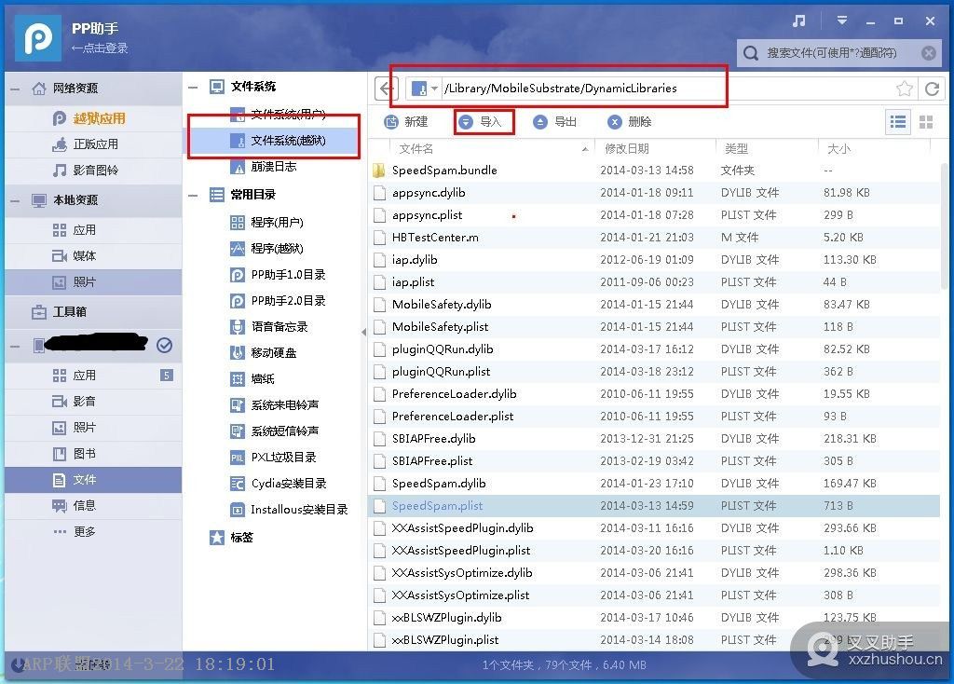Screen dimensions: 954x684
Task: Switch to list view mode
Action: (898, 122)
